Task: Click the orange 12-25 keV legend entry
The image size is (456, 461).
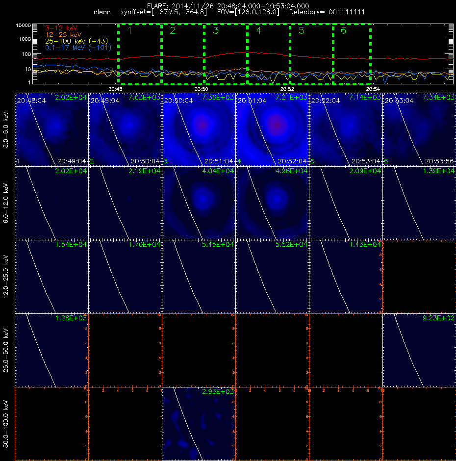Action: [x=63, y=35]
